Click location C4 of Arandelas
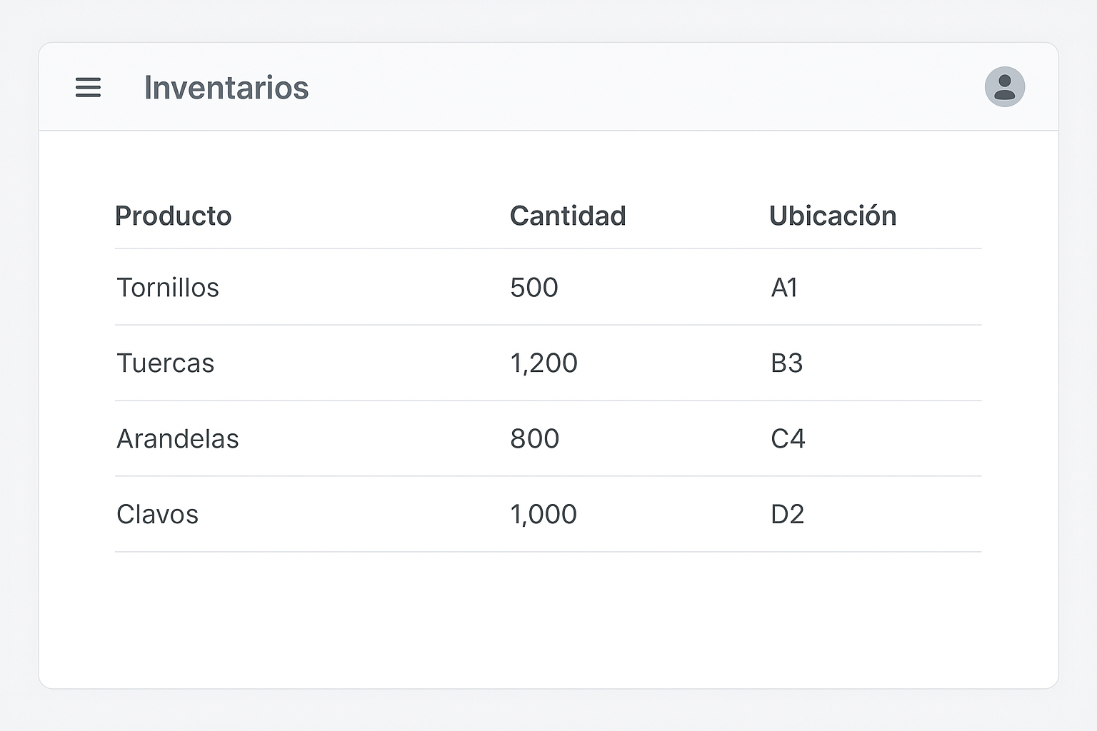The width and height of the screenshot is (1097, 731). [x=788, y=439]
